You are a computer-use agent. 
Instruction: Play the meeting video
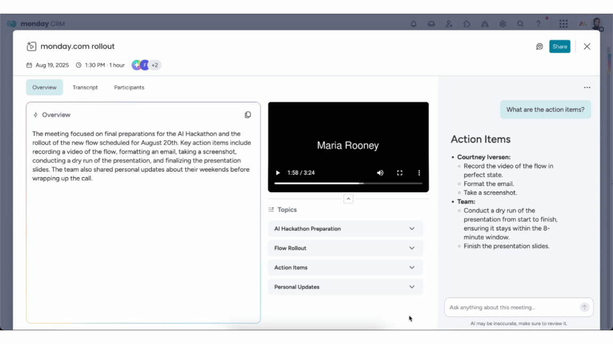(x=278, y=173)
